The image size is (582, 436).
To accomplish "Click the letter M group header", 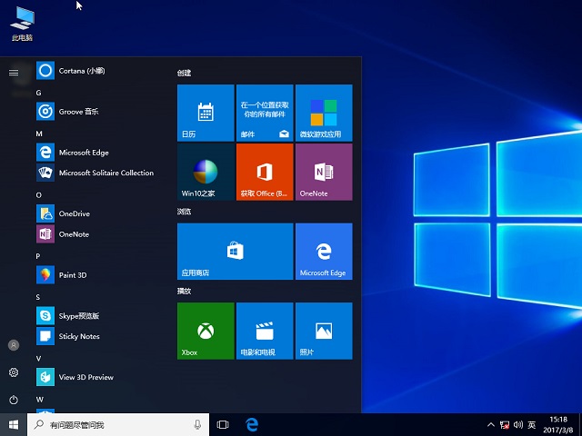I will point(39,133).
